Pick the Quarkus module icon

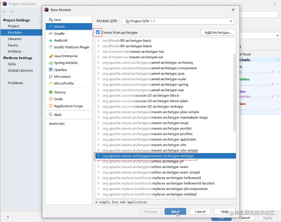51,70
